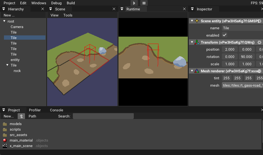
Task: Open the Scene panel dropdown menu icon
Action: coord(51,9)
